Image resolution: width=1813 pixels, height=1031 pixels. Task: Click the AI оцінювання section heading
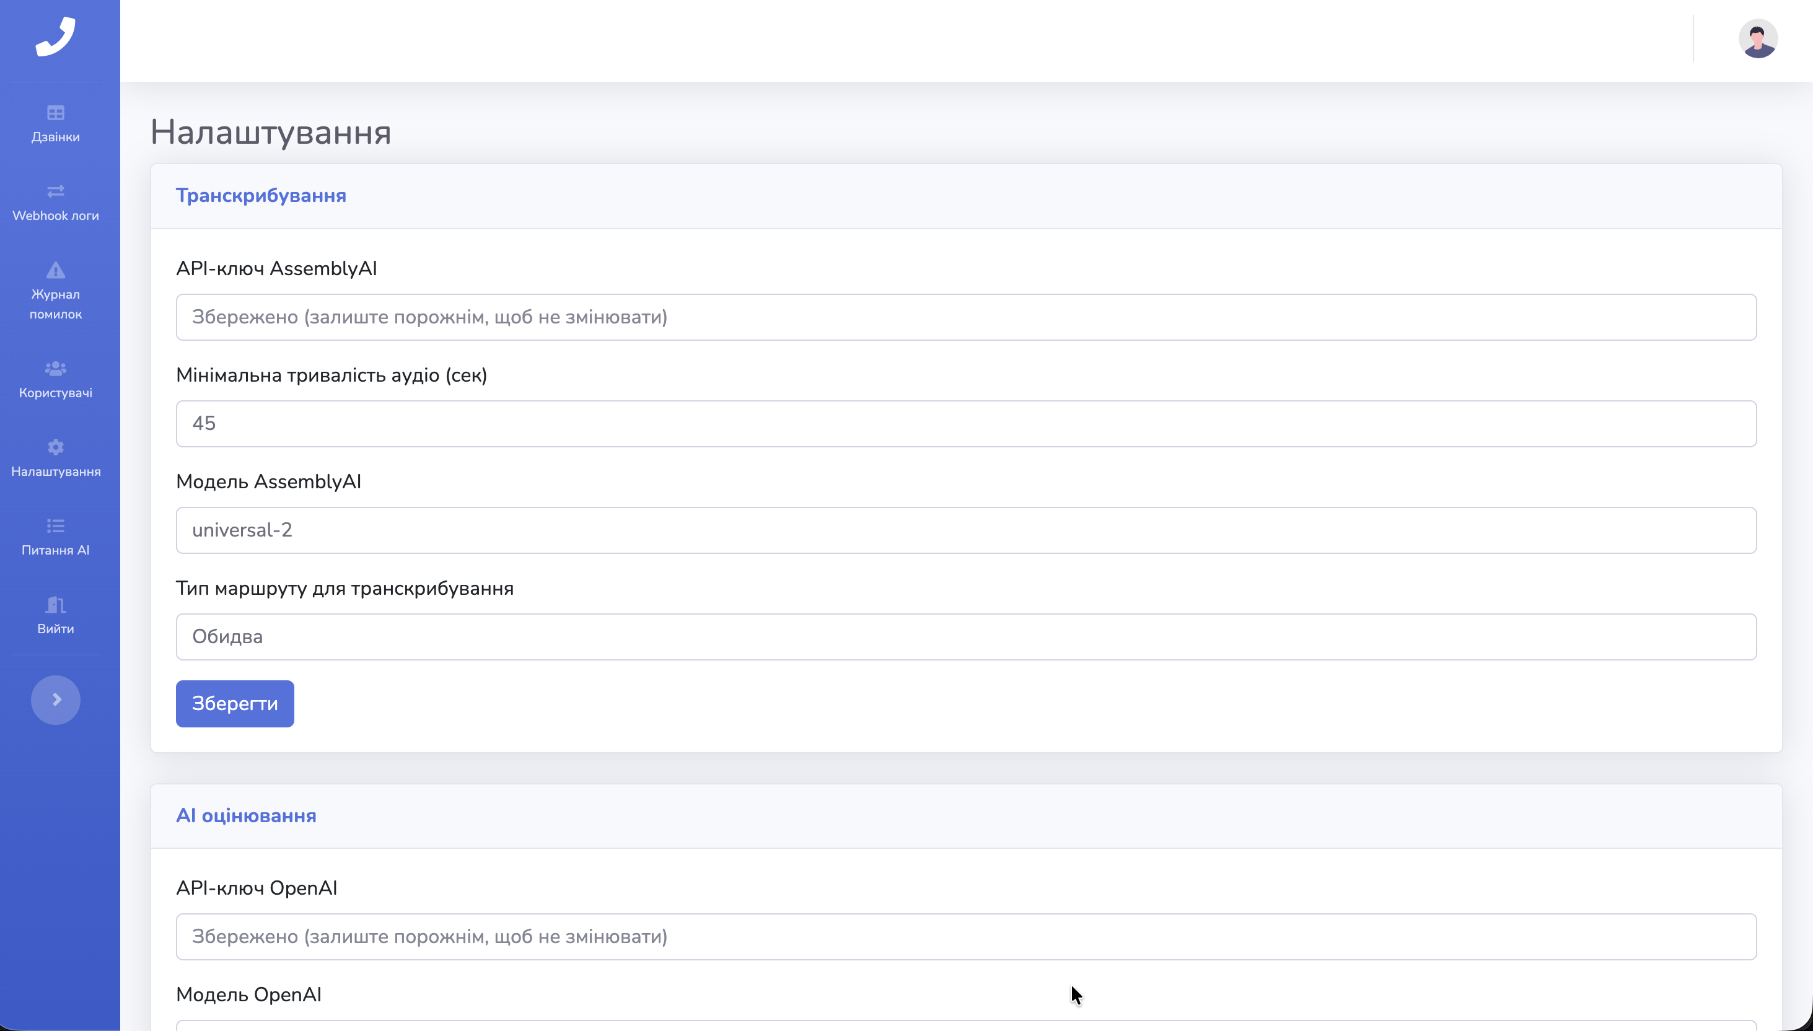pos(245,816)
